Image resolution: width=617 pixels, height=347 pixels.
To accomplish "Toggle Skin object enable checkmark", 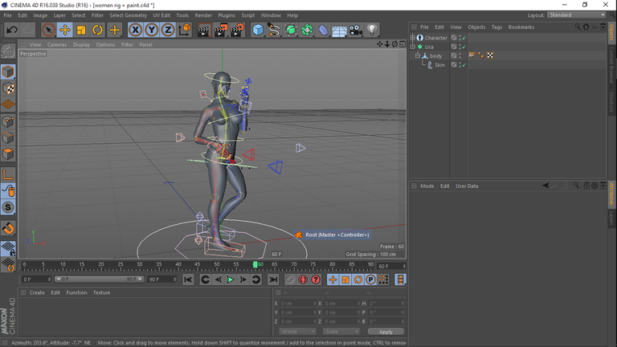I will (x=464, y=65).
